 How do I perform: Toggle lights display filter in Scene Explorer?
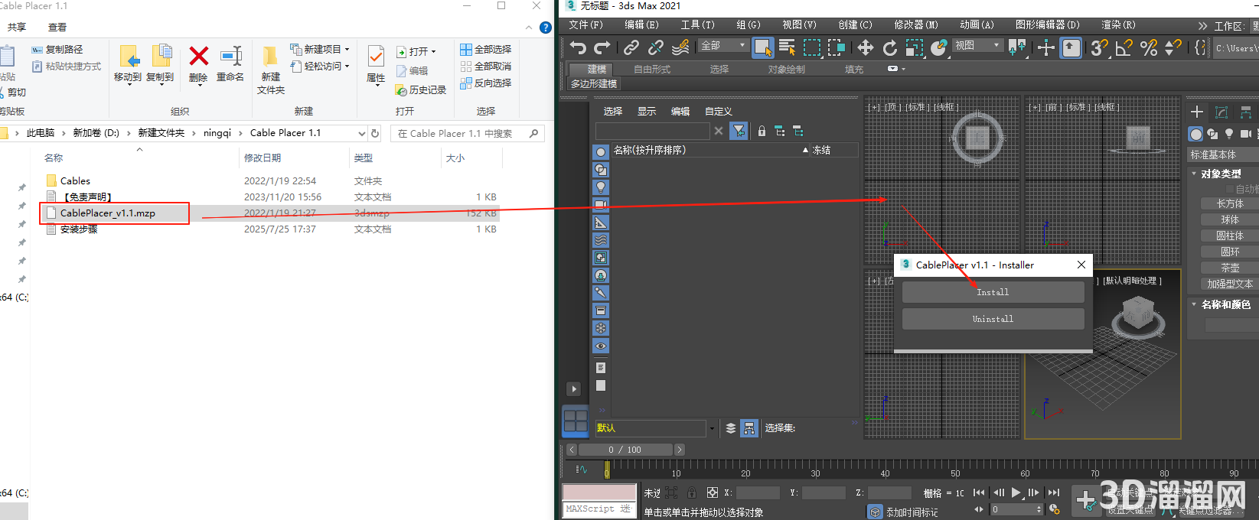tap(601, 187)
